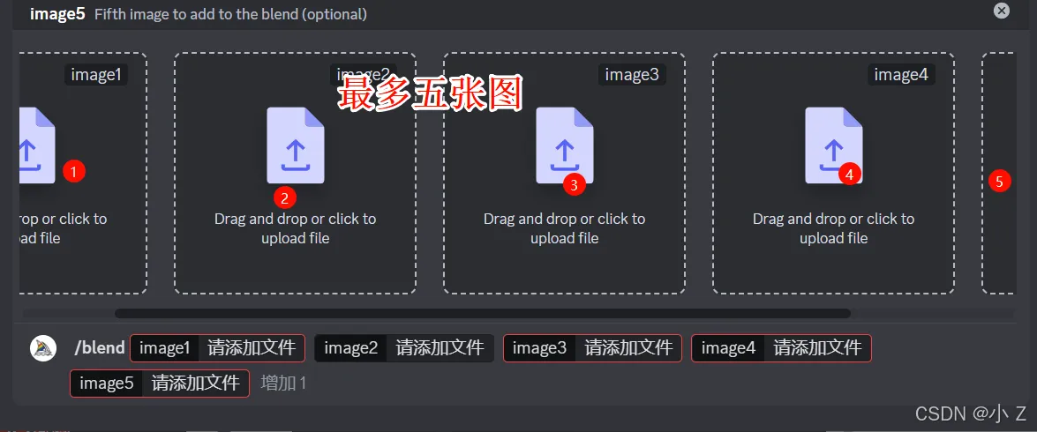Select the image4 parameter chip in command
1037x432 pixels.
(781, 348)
